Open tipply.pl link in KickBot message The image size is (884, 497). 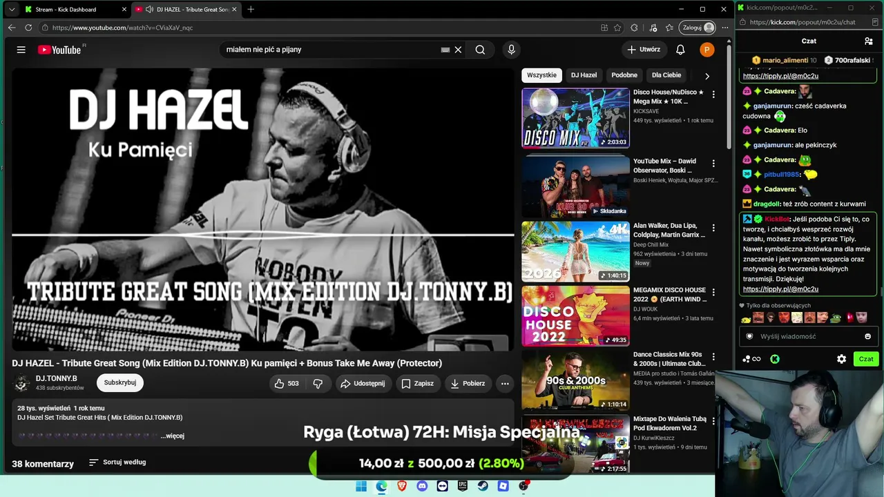(780, 289)
